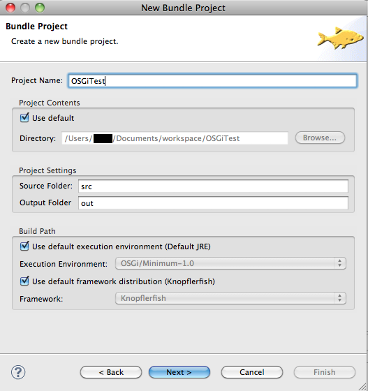Click the Directory path field
368x391 pixels.
pyautogui.click(x=175, y=138)
